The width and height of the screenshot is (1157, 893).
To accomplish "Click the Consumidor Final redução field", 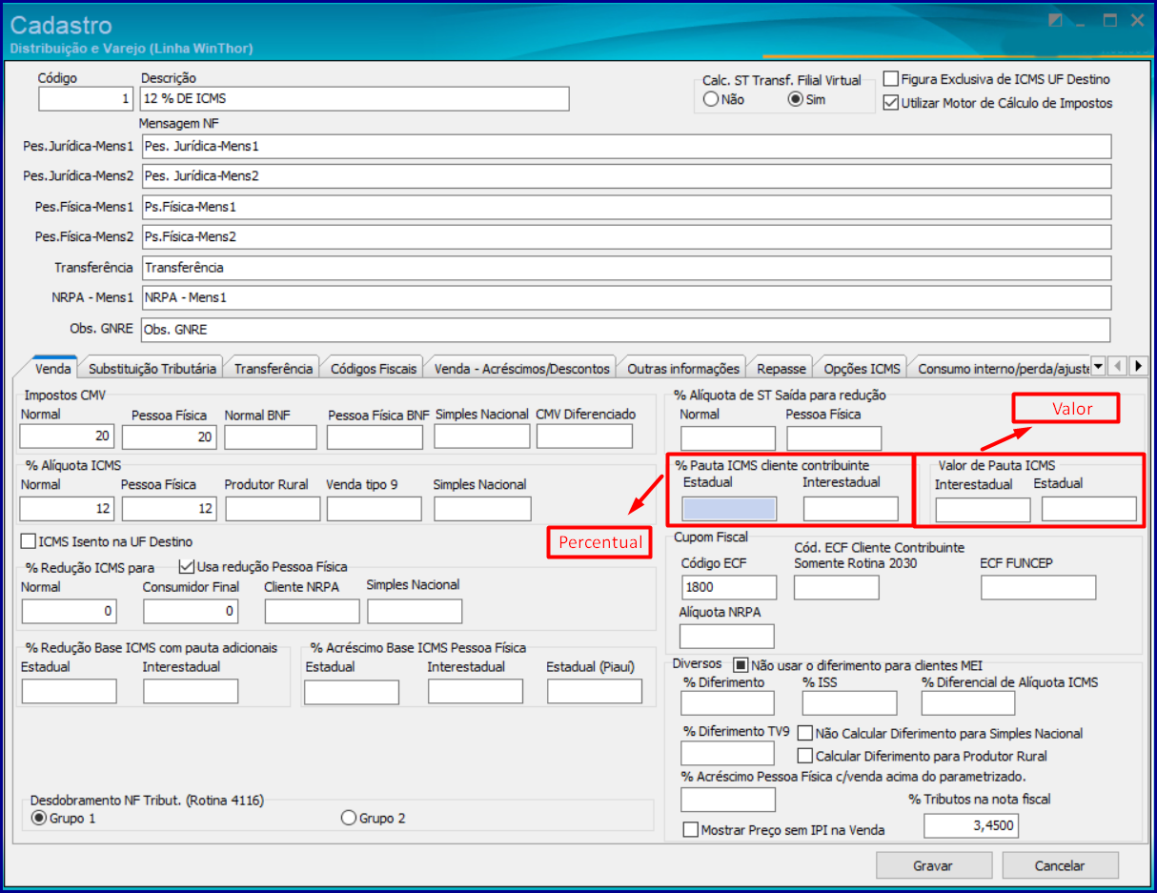I will pos(191,611).
